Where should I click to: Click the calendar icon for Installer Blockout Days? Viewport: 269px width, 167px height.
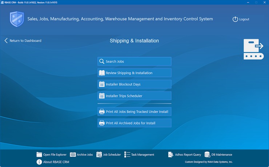click(102, 84)
